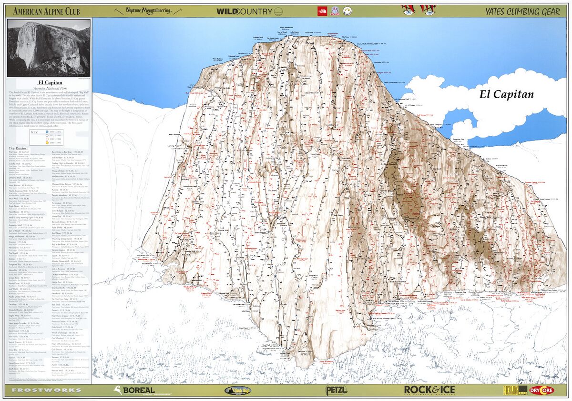Click "The Routes:" heading
The height and width of the screenshot is (401, 572).
[19, 149]
